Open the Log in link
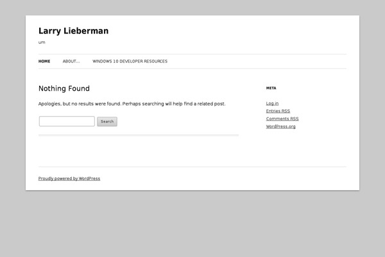Screen dimensions: 385x257 point(272,103)
